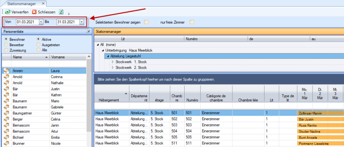Click into the Bis date field

click(x=68, y=22)
